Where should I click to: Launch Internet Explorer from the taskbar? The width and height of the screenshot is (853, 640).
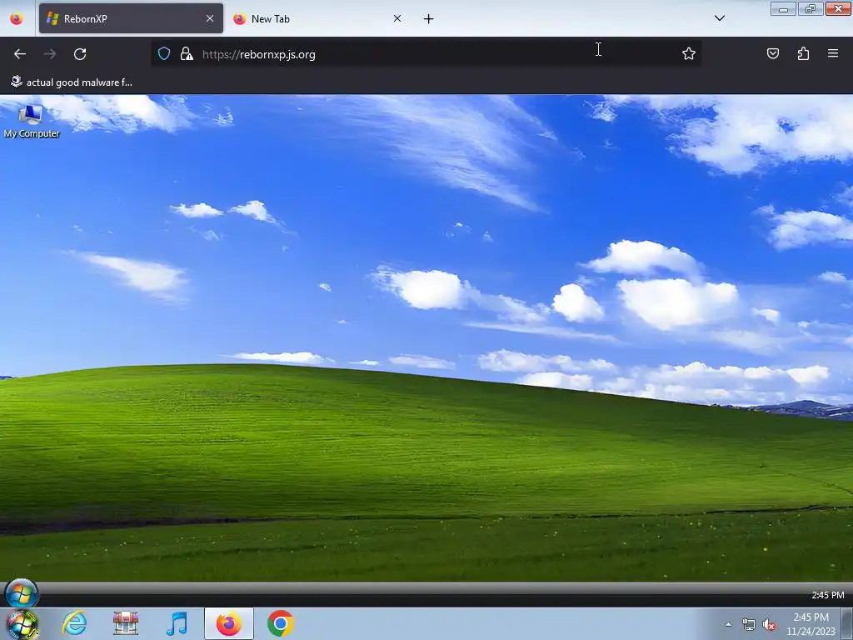click(74, 623)
